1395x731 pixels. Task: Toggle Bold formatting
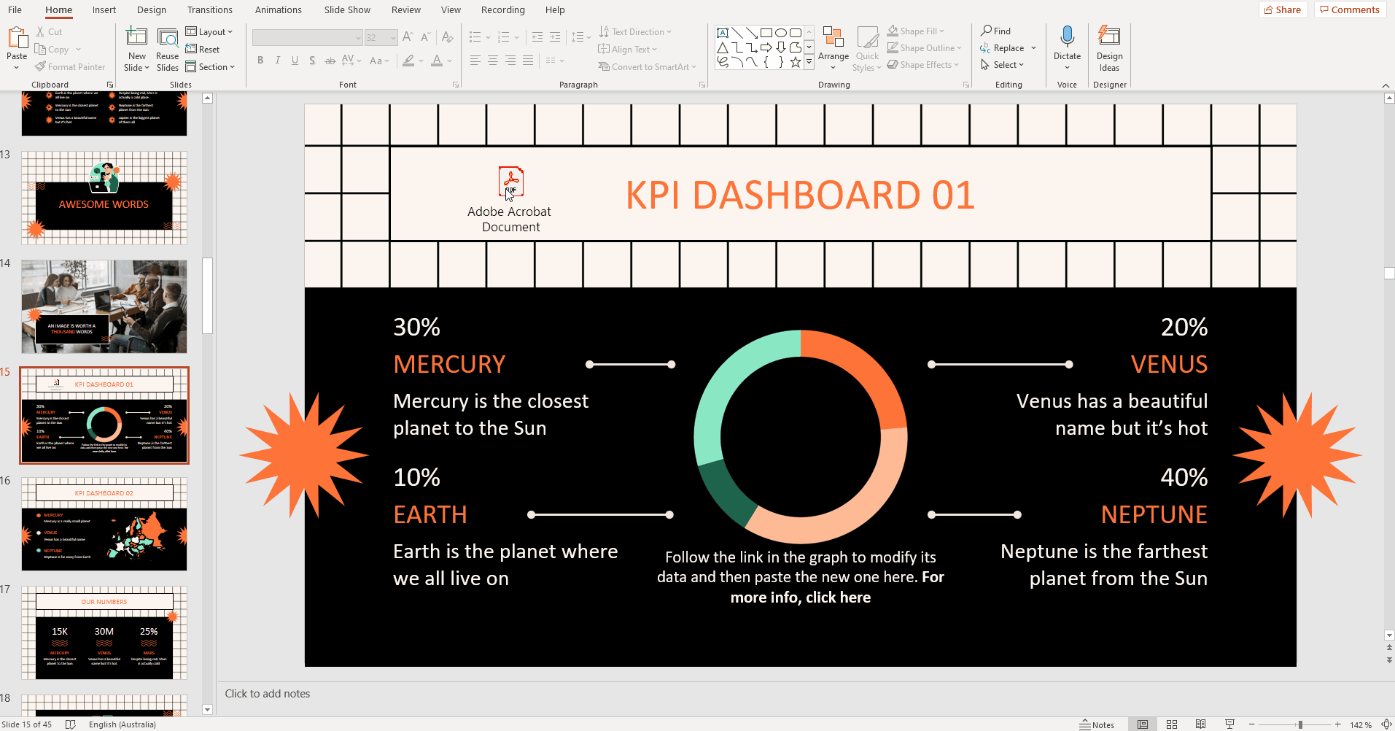(260, 61)
